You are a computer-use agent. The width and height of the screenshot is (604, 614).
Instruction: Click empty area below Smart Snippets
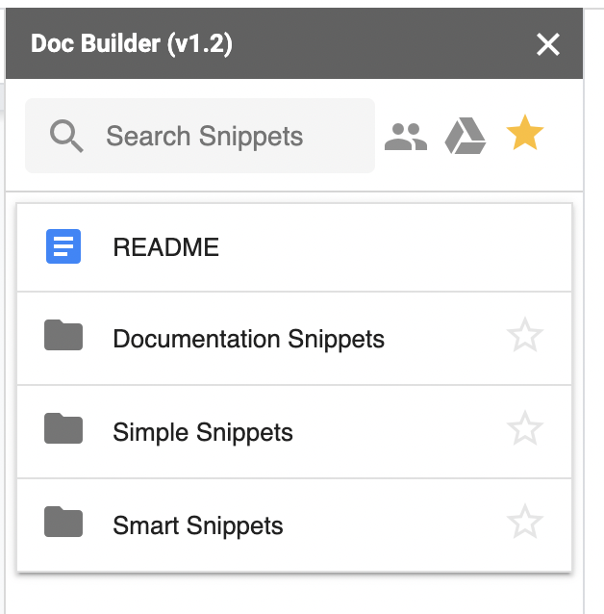tap(293, 595)
